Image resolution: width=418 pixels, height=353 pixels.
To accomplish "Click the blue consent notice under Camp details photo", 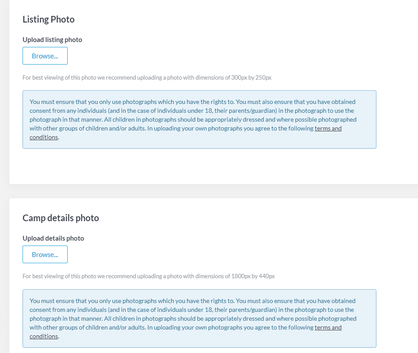I will pos(199,318).
